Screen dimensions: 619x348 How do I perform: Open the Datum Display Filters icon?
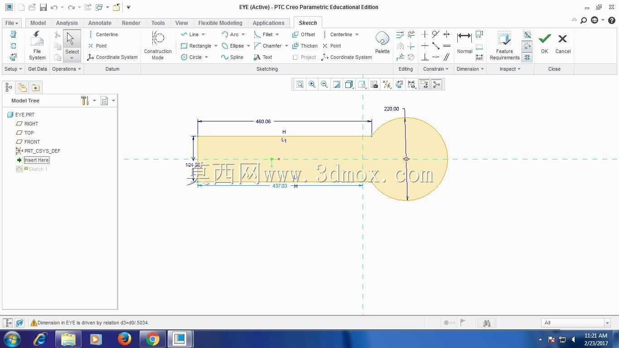(x=387, y=84)
